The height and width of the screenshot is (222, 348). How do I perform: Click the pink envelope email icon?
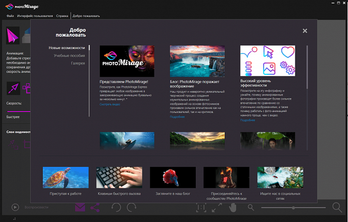[80, 208]
